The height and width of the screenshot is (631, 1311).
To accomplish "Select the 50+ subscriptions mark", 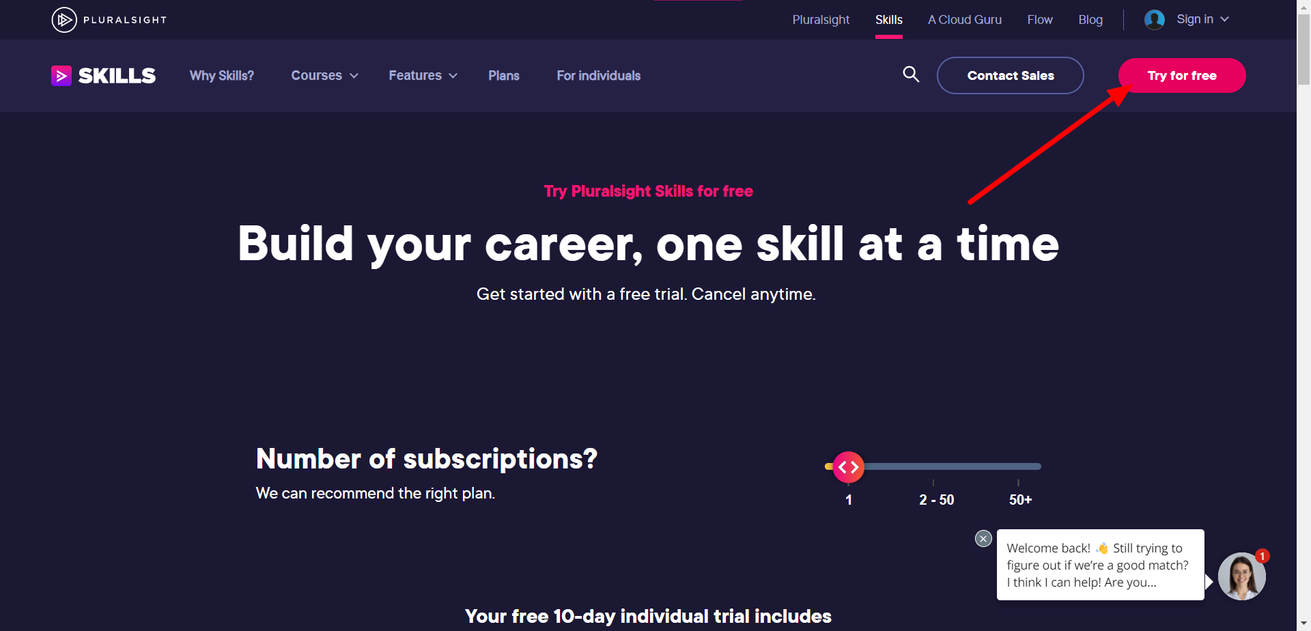I will 1020,500.
